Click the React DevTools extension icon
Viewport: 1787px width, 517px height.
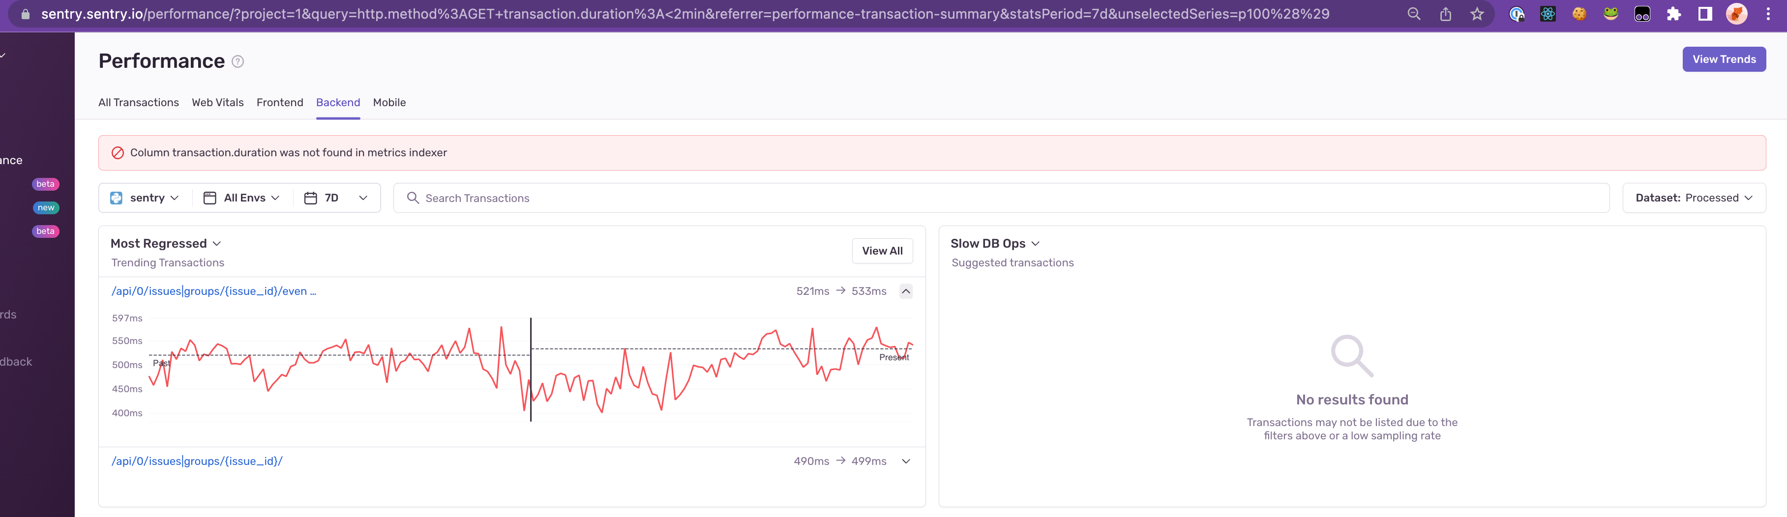pyautogui.click(x=1548, y=14)
